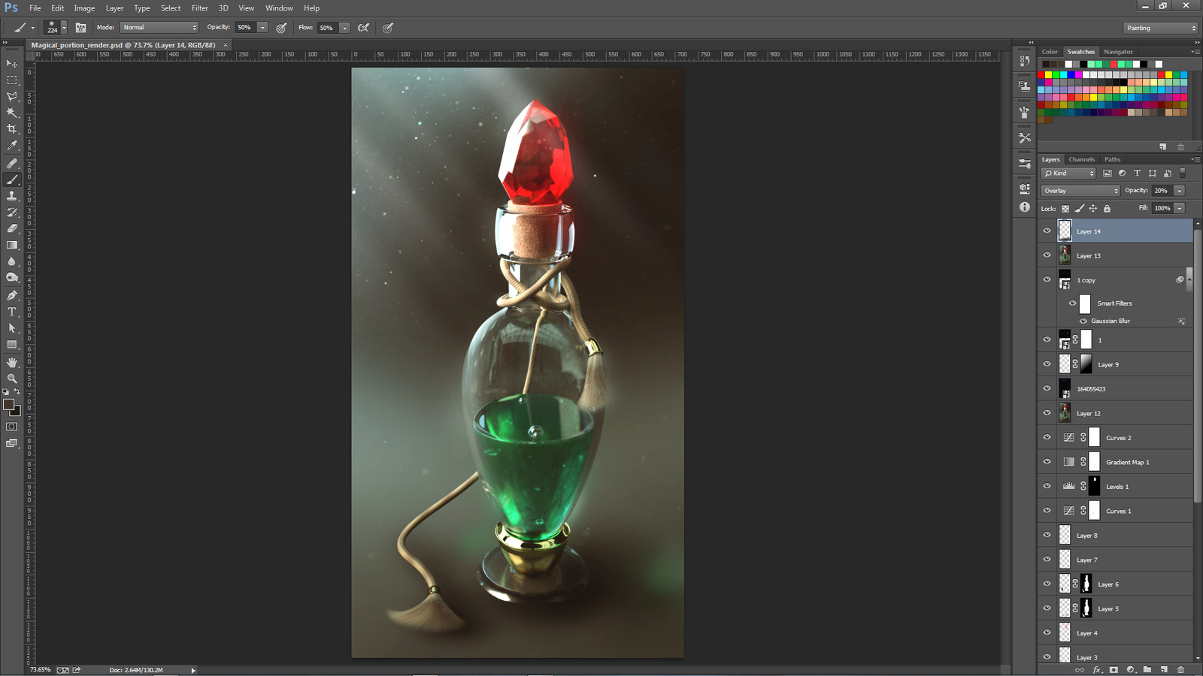This screenshot has height=676, width=1203.
Task: Select the Pen tool
Action: tap(12, 295)
